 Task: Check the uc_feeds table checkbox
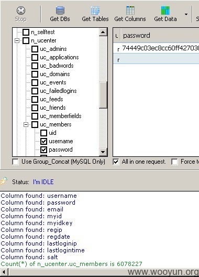[x=35, y=99]
